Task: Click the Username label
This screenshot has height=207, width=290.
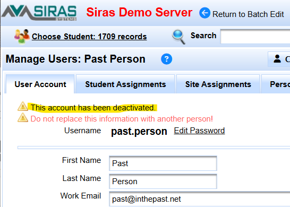Action: 82,131
